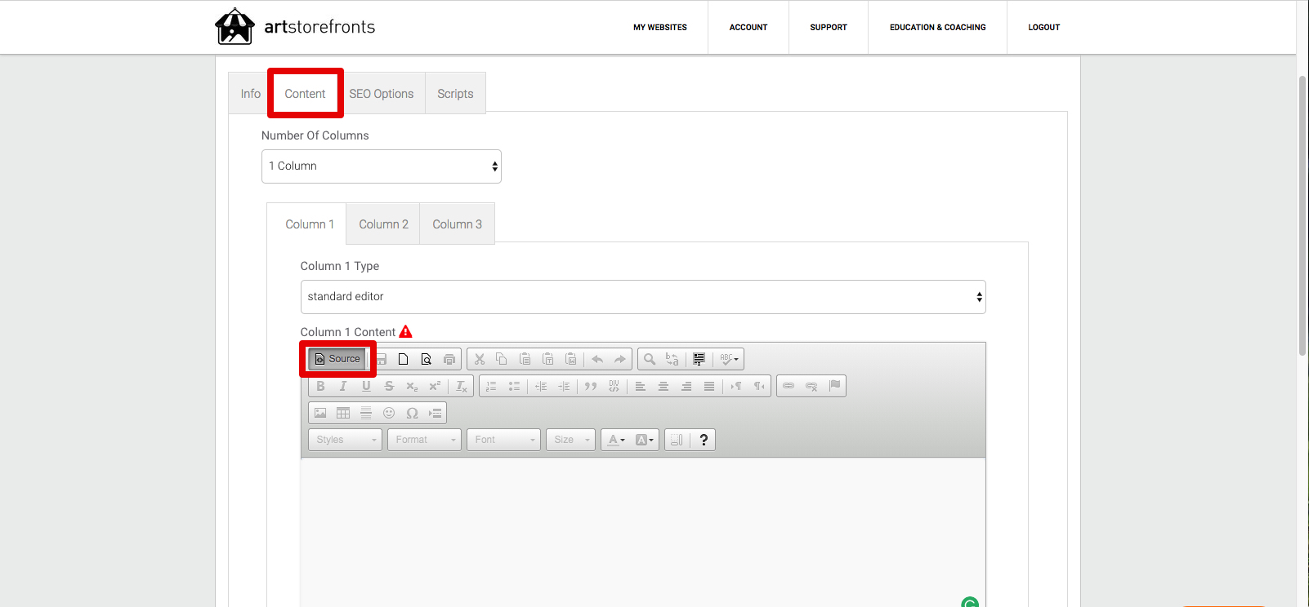This screenshot has width=1309, height=607.
Task: Open the spell check ABC dropdown
Action: [x=729, y=359]
